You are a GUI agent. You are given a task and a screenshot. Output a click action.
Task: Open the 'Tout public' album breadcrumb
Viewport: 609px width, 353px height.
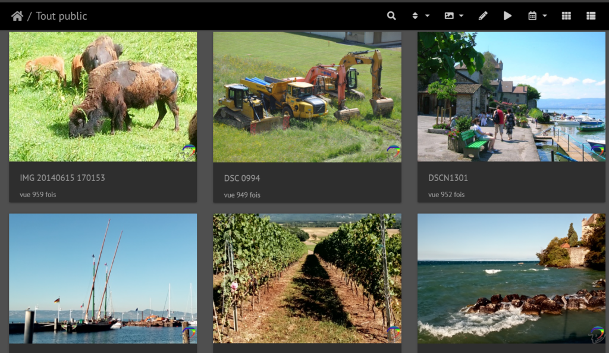click(61, 16)
